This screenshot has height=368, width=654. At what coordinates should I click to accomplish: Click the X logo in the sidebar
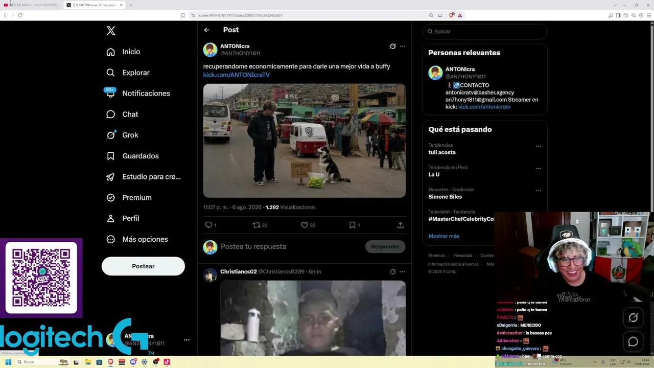coord(111,31)
